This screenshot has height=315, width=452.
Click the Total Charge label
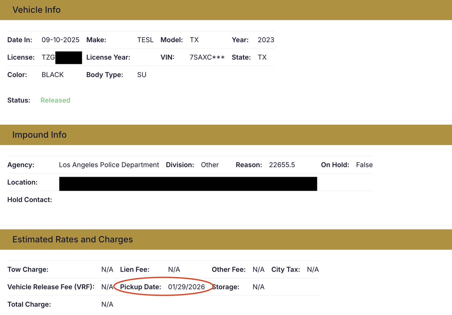click(29, 304)
